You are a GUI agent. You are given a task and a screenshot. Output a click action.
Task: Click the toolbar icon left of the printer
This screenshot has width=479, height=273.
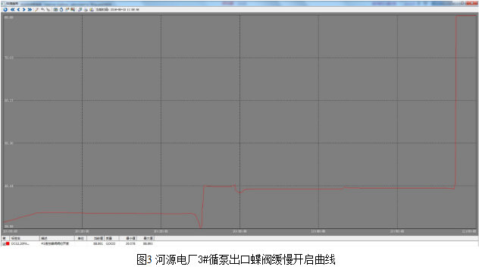(80, 10)
